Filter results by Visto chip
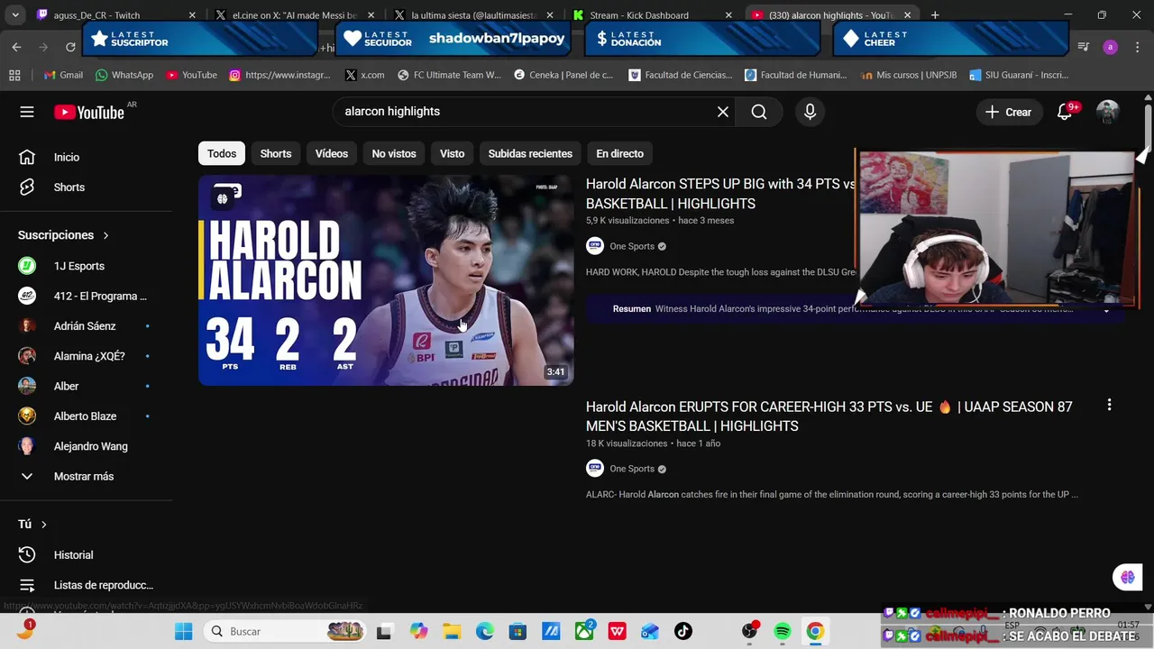The image size is (1154, 649). (452, 153)
